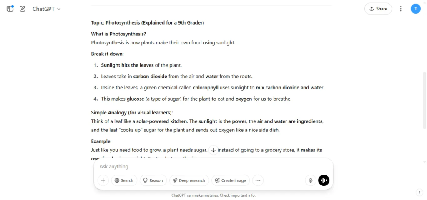The height and width of the screenshot is (200, 427).
Task: Click the Ask anything input field
Action: tap(213, 166)
